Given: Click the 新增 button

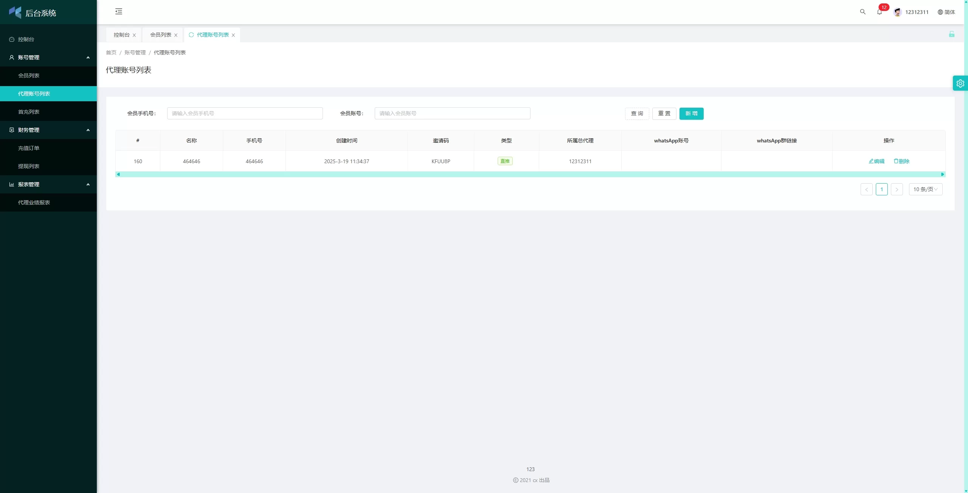Looking at the screenshot, I should [x=691, y=114].
